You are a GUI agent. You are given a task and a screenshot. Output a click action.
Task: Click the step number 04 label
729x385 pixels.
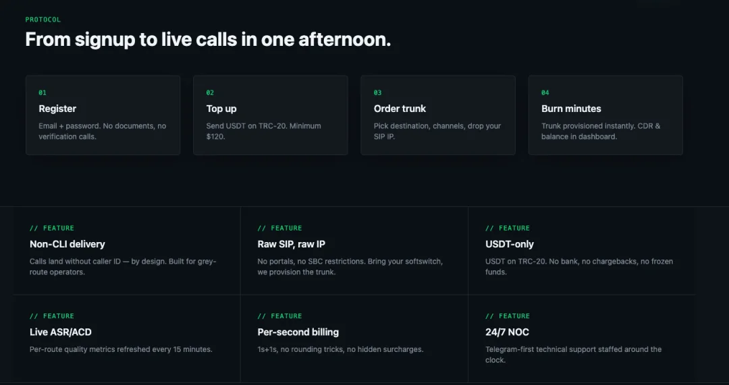[545, 93]
